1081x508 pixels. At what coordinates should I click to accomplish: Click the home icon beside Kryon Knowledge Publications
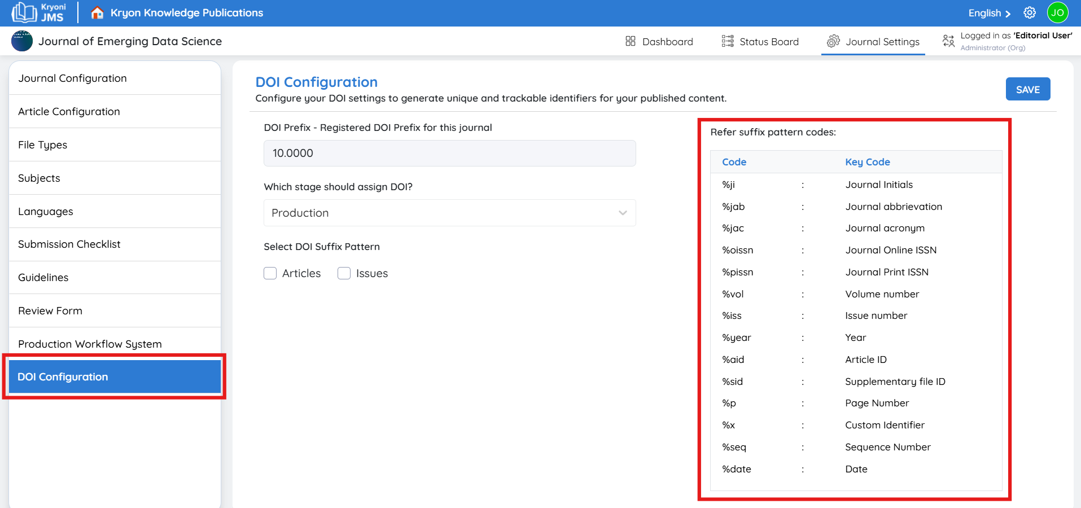[x=97, y=12]
